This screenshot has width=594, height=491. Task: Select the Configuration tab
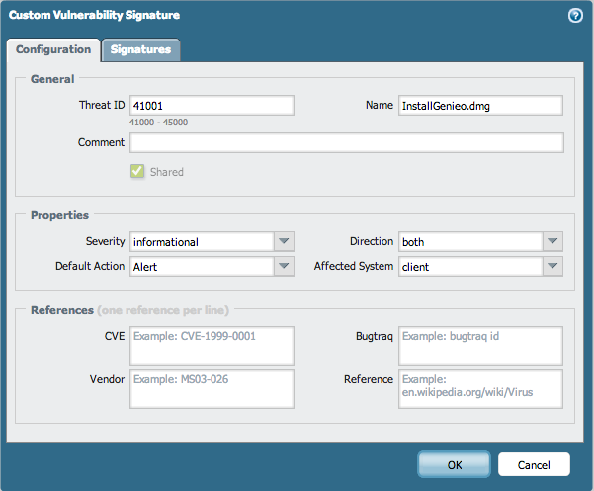coord(53,49)
